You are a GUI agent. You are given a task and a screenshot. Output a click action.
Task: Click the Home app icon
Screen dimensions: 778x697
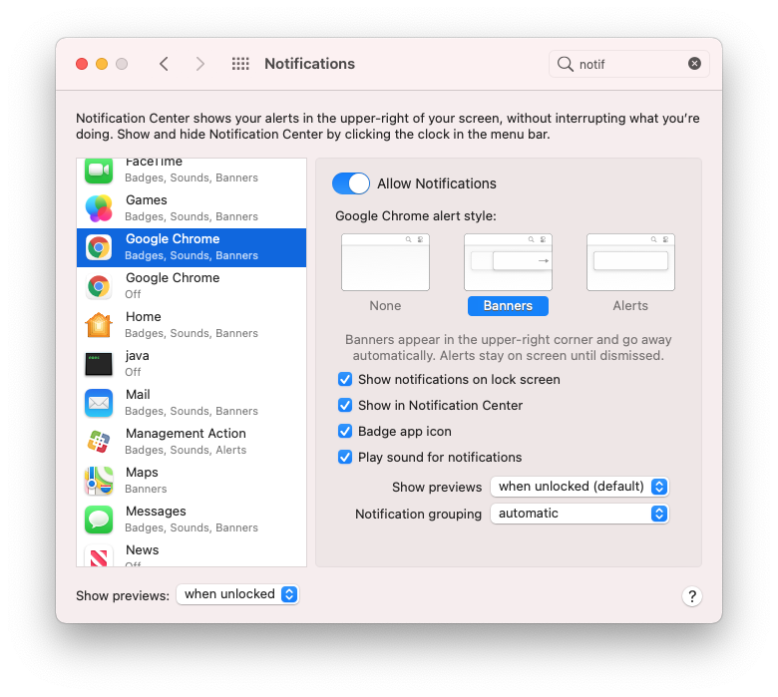click(x=99, y=325)
